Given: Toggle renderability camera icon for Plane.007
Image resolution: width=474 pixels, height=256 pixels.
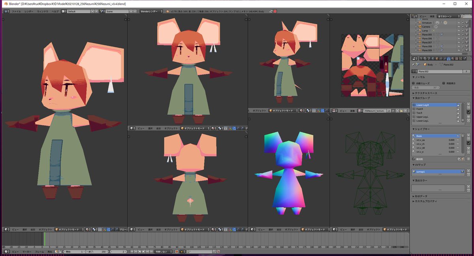Looking at the screenshot, I should click(x=466, y=43).
